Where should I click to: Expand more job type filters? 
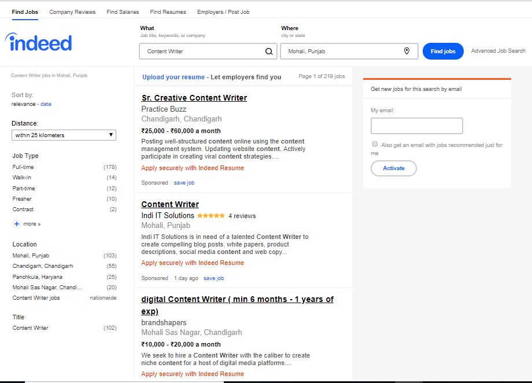click(32, 224)
